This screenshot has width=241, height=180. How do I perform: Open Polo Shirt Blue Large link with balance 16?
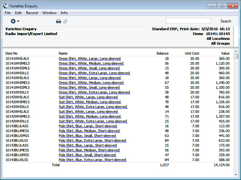88,126
